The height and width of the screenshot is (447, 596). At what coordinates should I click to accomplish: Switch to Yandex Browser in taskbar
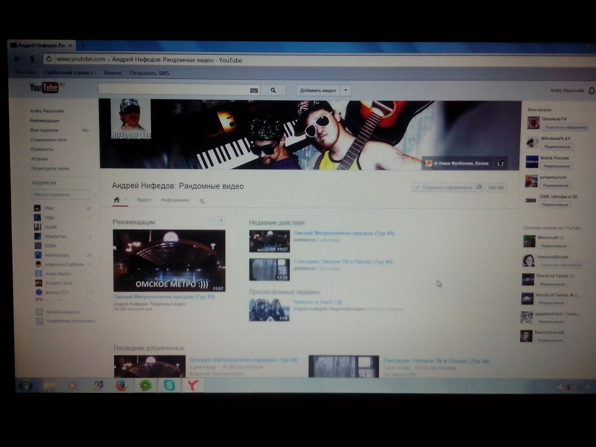[193, 385]
